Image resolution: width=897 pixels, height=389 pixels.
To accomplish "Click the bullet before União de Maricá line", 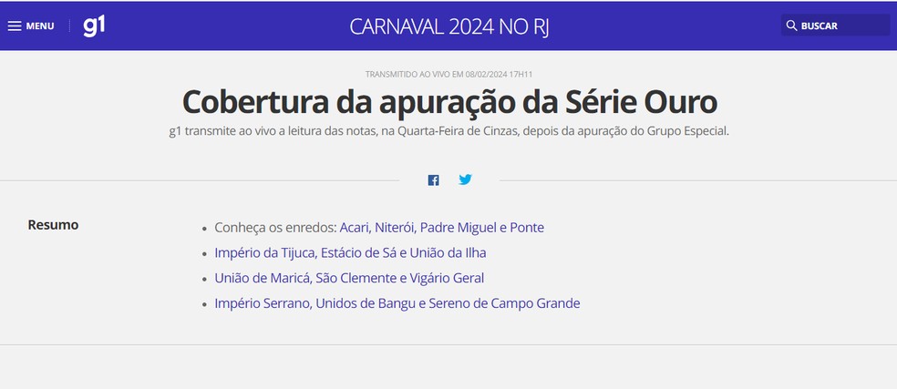I will coord(204,279).
